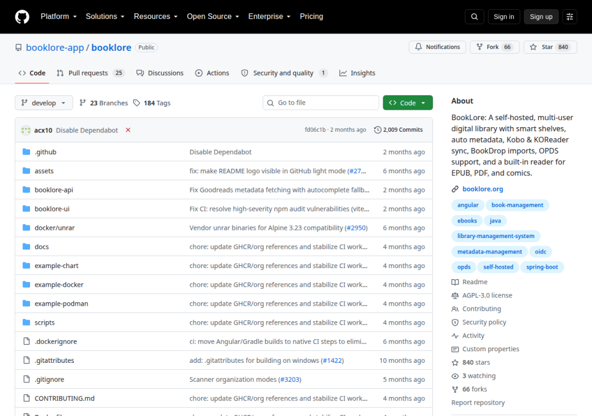Switch to the Actions tab
This screenshot has width=592, height=416.
[212, 73]
